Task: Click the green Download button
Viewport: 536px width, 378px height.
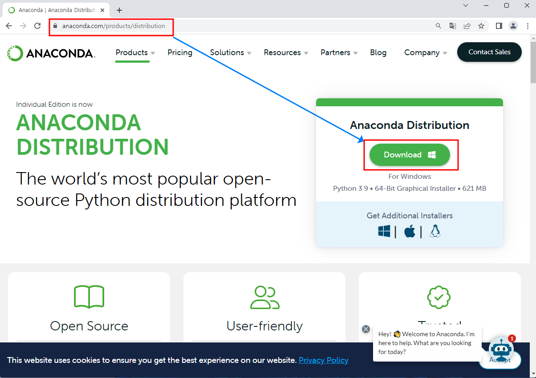Action: 410,155
